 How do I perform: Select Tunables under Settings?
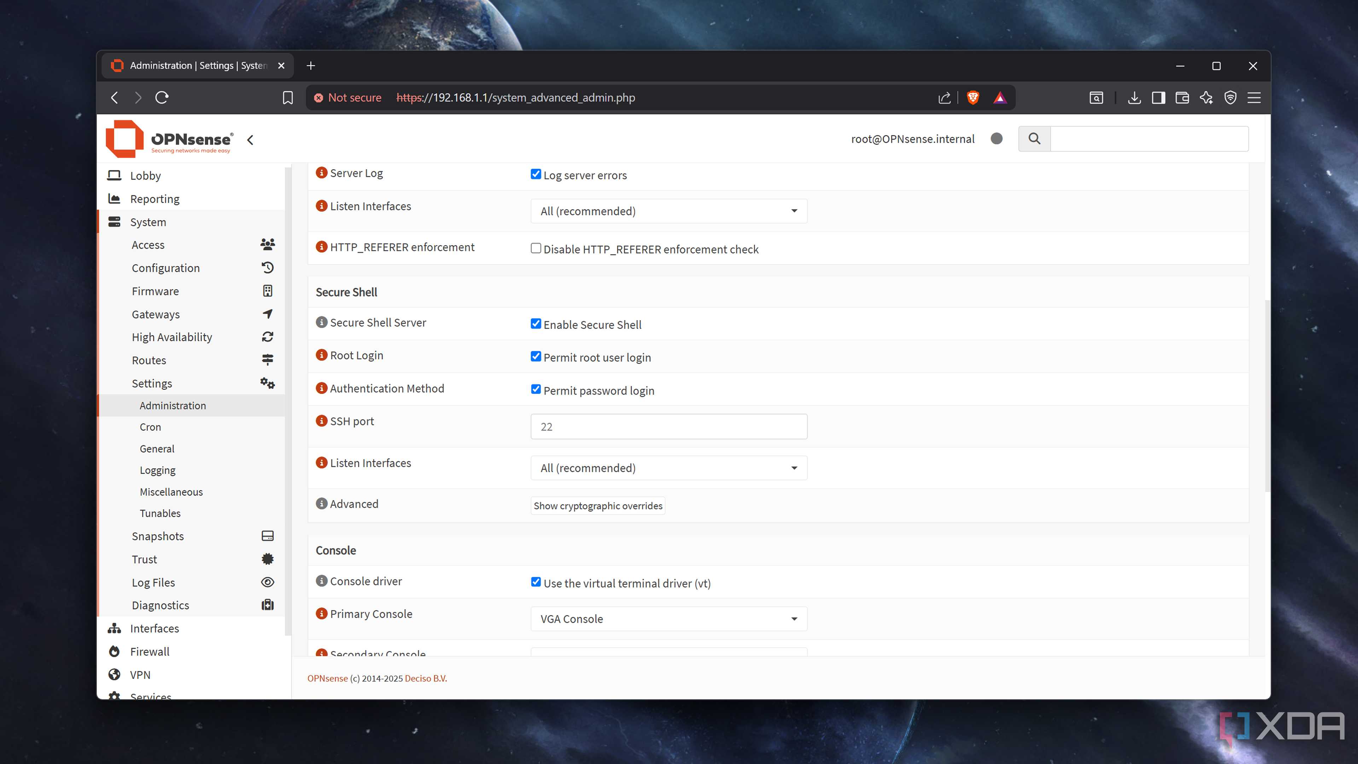coord(160,513)
